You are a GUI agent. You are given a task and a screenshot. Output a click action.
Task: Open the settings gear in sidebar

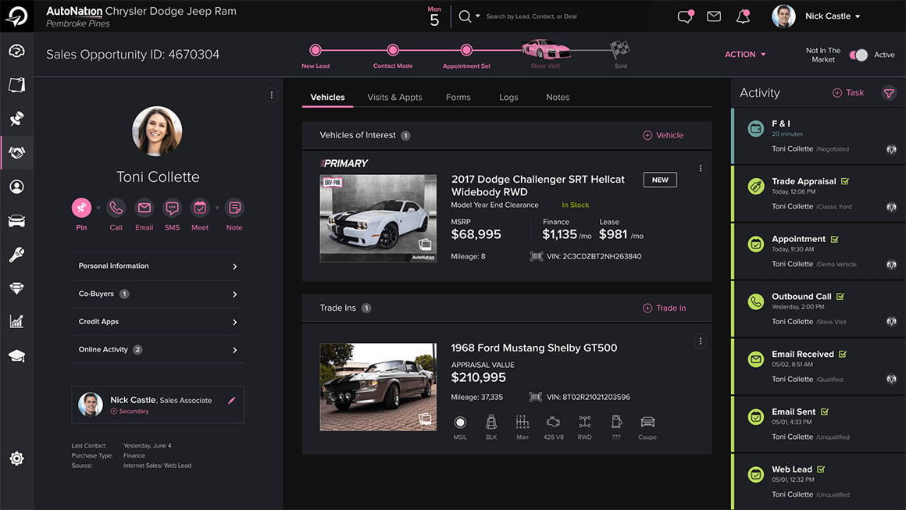click(x=16, y=458)
